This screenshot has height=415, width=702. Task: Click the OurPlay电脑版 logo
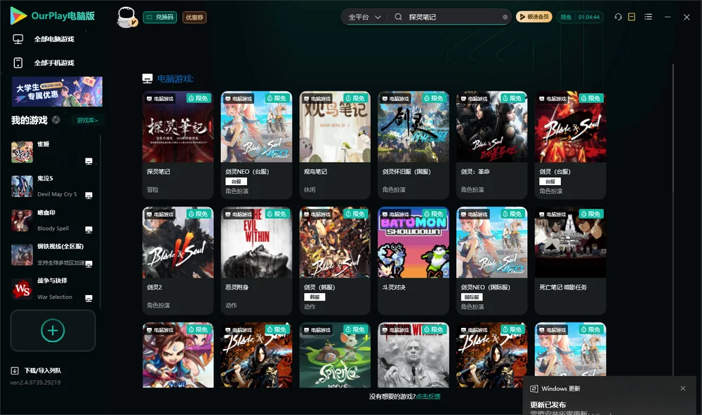coord(53,16)
